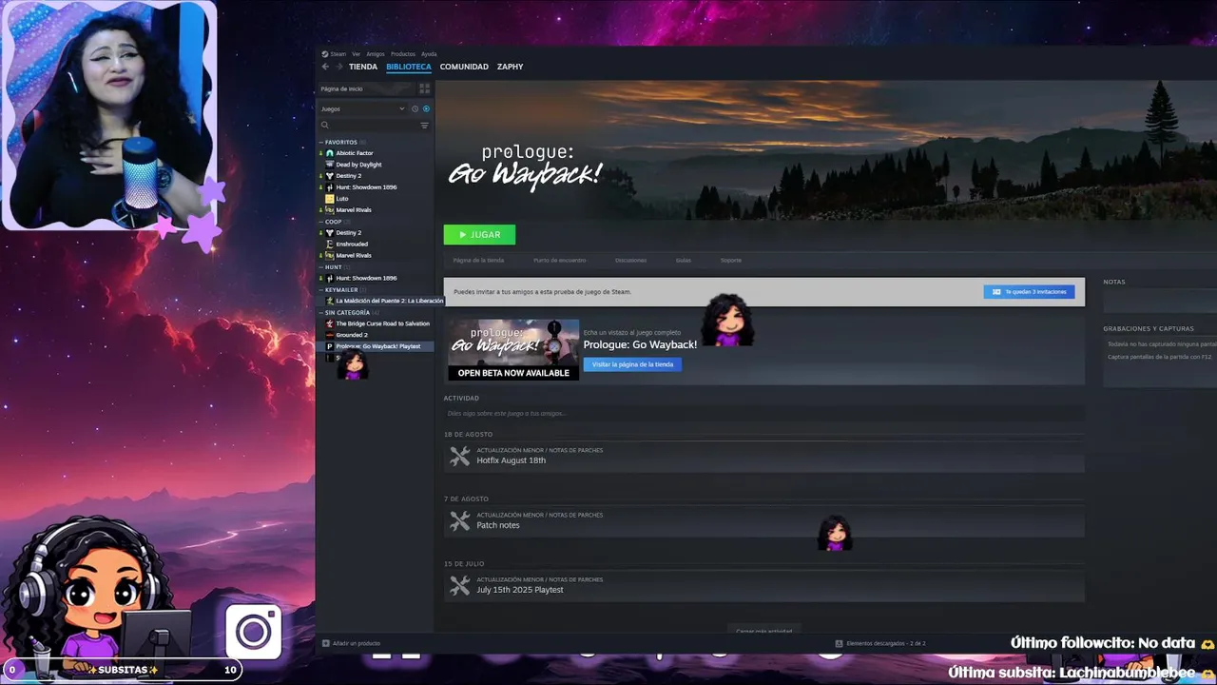
Task: Collapse the SIN CATEGORÍA section
Action: [x=321, y=312]
